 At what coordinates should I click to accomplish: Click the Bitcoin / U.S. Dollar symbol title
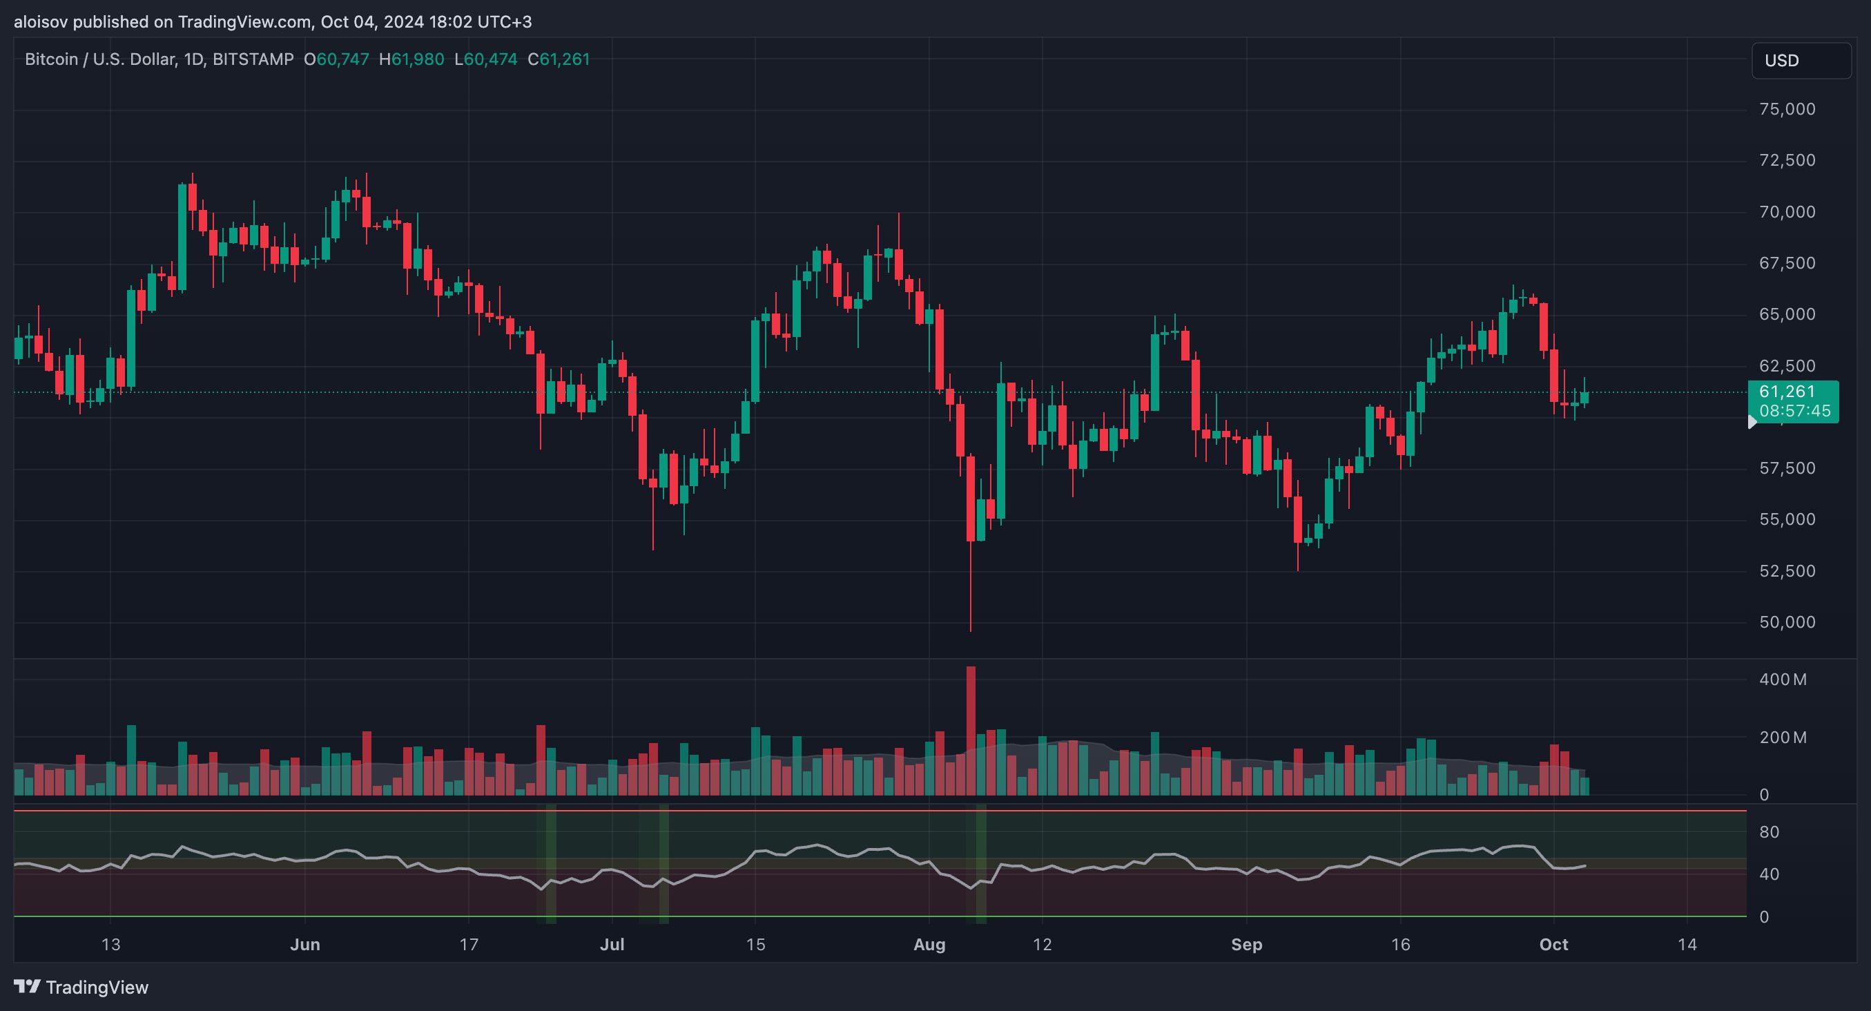(x=99, y=59)
